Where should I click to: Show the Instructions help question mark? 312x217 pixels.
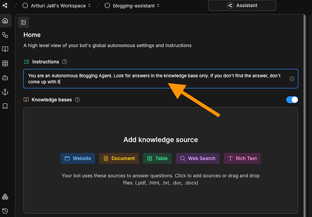(x=64, y=62)
